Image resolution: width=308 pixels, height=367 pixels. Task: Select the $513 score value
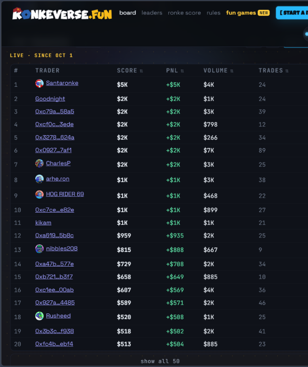pyautogui.click(x=124, y=344)
